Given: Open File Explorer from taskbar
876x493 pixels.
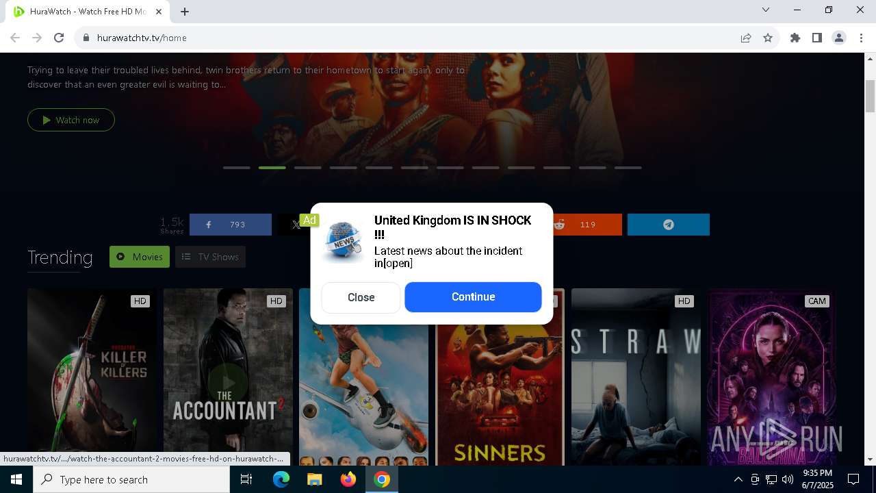Looking at the screenshot, I should point(314,479).
